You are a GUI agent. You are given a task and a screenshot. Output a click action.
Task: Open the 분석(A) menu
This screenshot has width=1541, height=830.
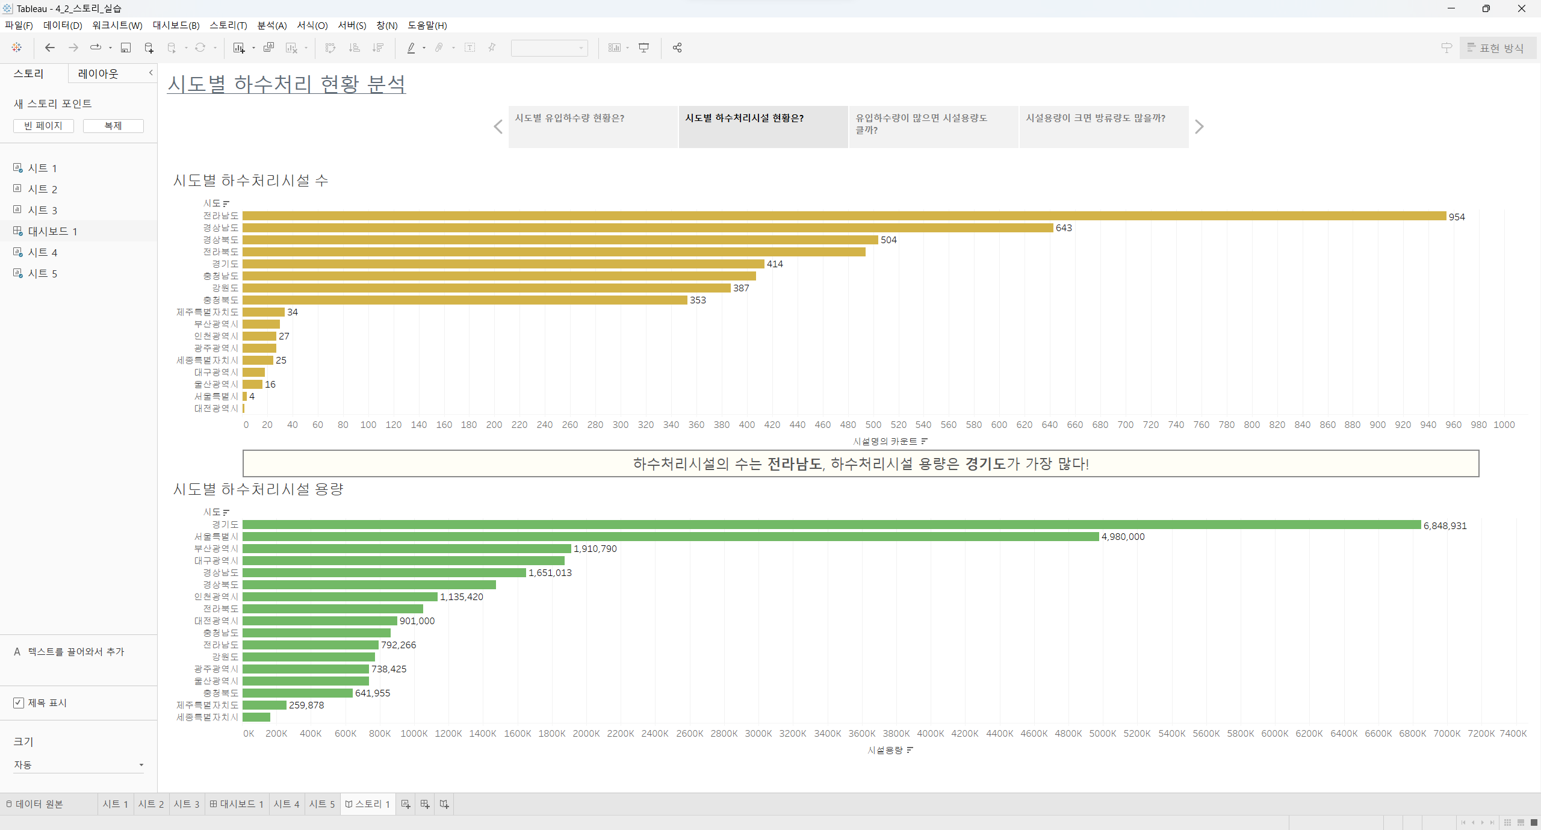271,25
